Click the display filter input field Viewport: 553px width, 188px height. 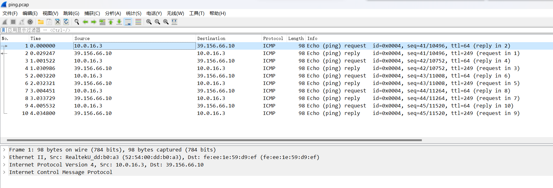(x=279, y=30)
